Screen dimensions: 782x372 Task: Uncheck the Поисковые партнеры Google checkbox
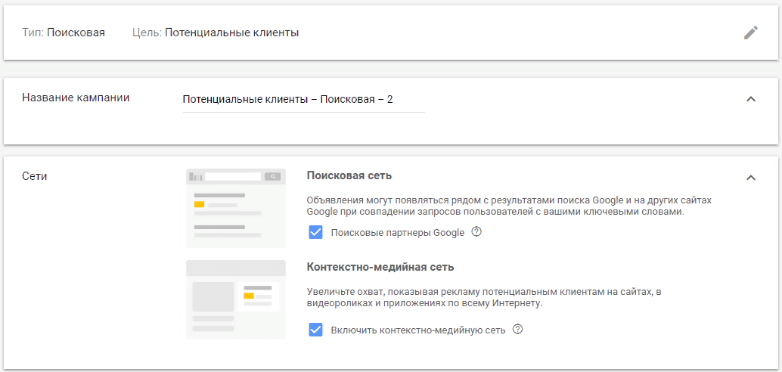316,233
